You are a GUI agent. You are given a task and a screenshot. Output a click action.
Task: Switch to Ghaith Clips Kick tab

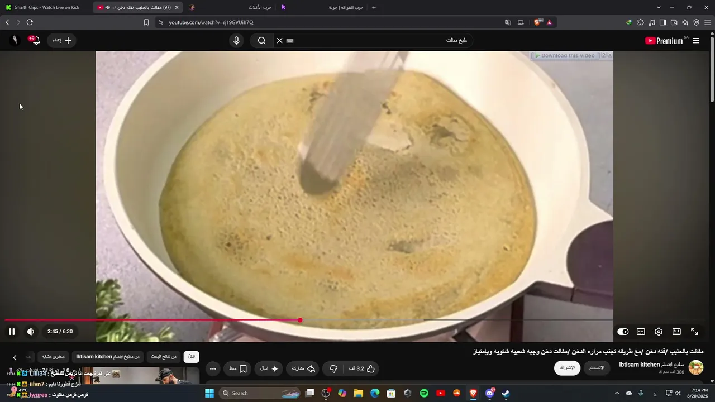click(x=46, y=7)
